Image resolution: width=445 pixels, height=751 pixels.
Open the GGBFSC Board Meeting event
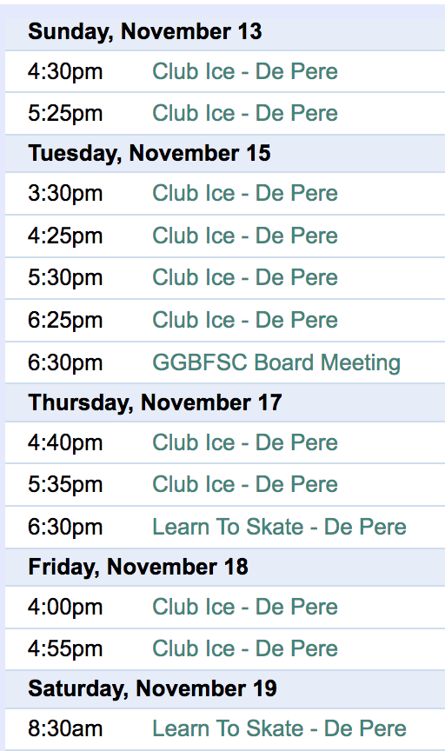coord(276,362)
